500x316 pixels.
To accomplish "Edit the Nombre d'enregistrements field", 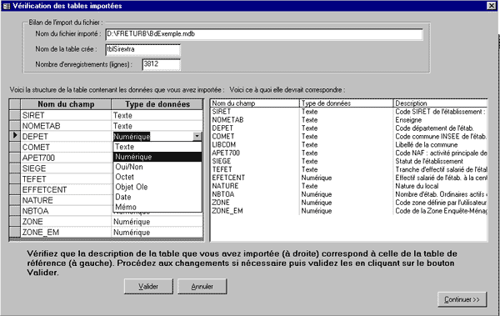I will (161, 64).
